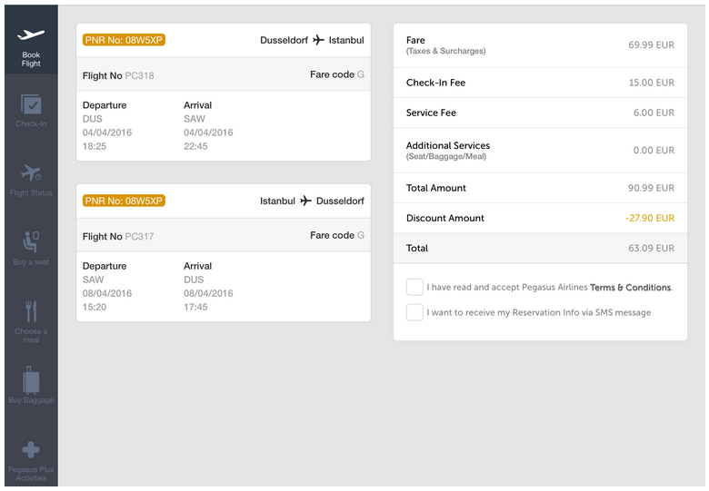
Task: Open the Terms & Conditions link
Action: coord(631,288)
